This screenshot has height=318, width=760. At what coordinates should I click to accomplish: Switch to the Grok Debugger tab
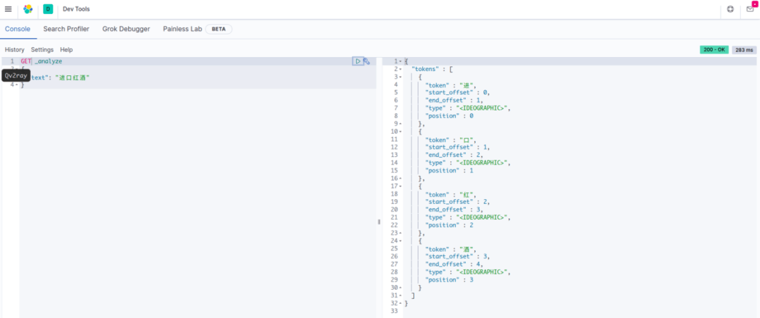tap(126, 29)
